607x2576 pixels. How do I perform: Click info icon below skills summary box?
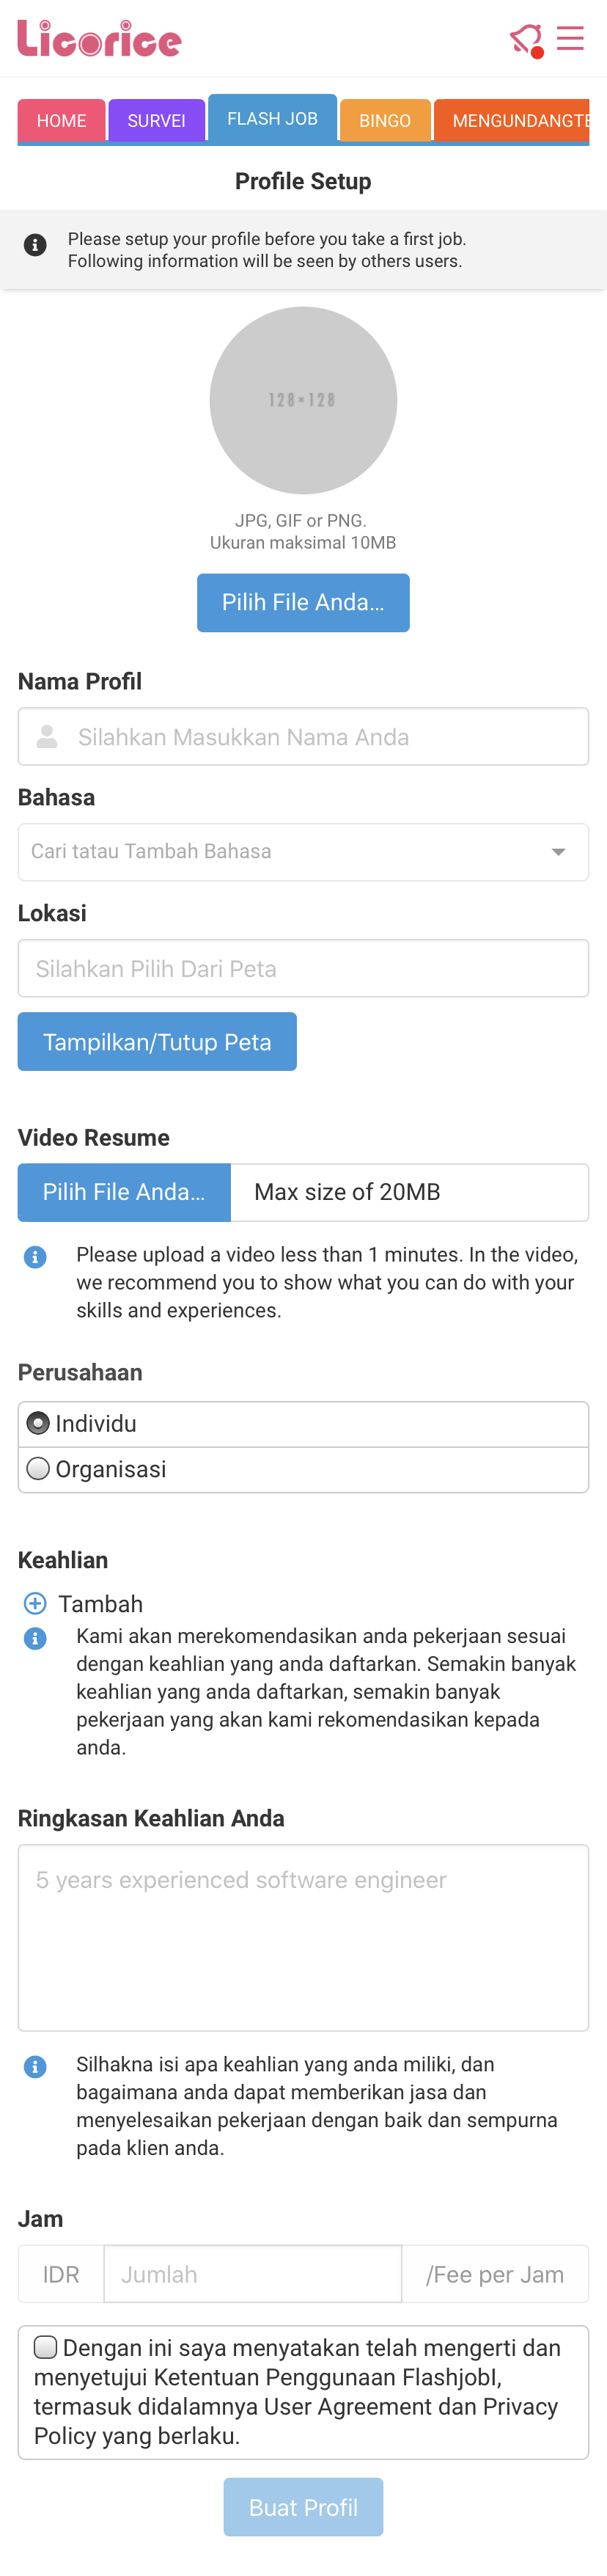35,2066
